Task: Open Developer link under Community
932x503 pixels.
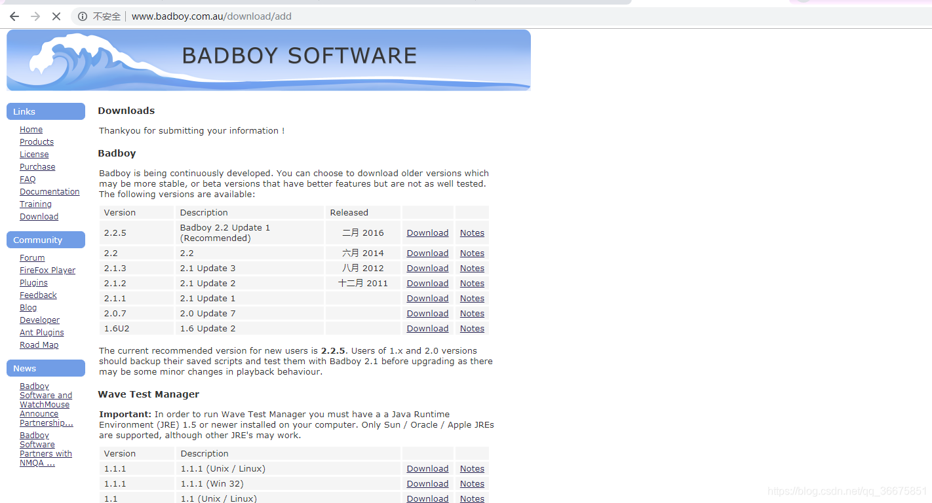Action: point(39,320)
